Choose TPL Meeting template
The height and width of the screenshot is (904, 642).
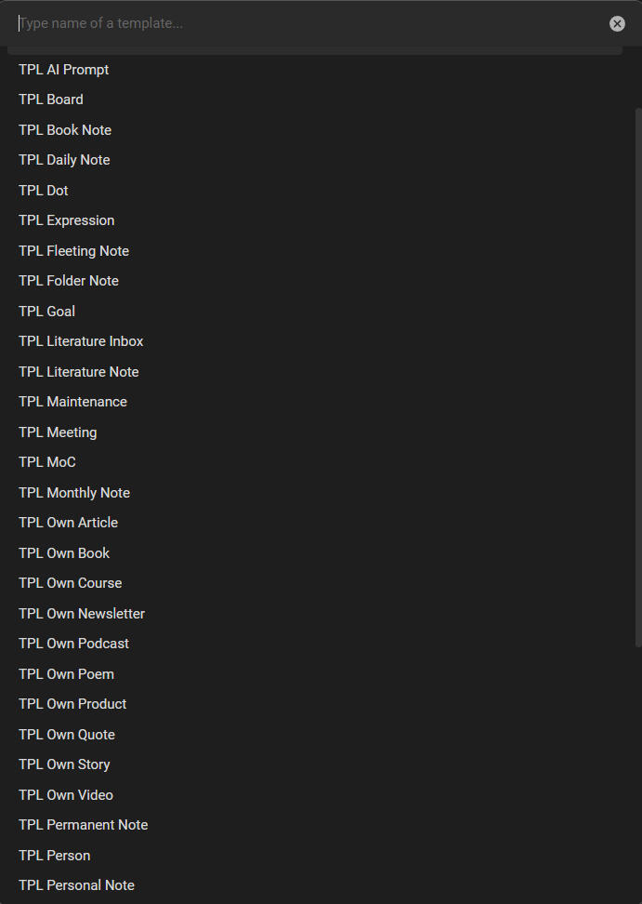(58, 432)
